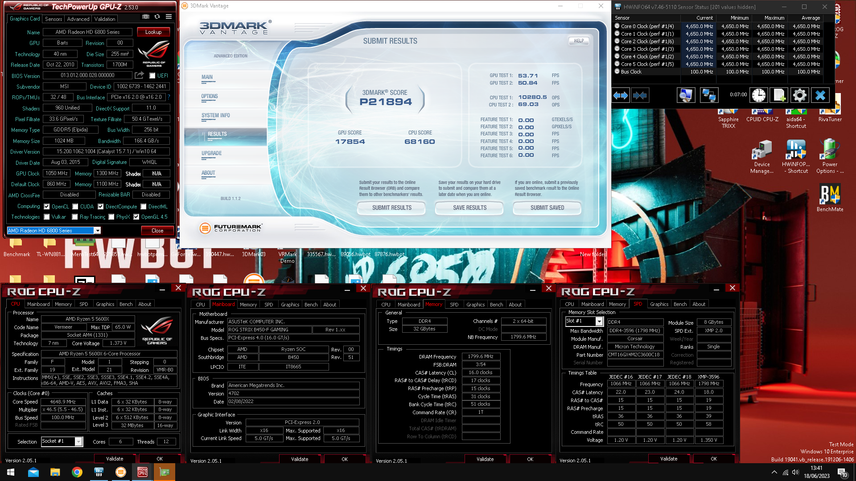Open the Socket #1 selection dropdown
This screenshot has width=856, height=481.
tap(78, 441)
